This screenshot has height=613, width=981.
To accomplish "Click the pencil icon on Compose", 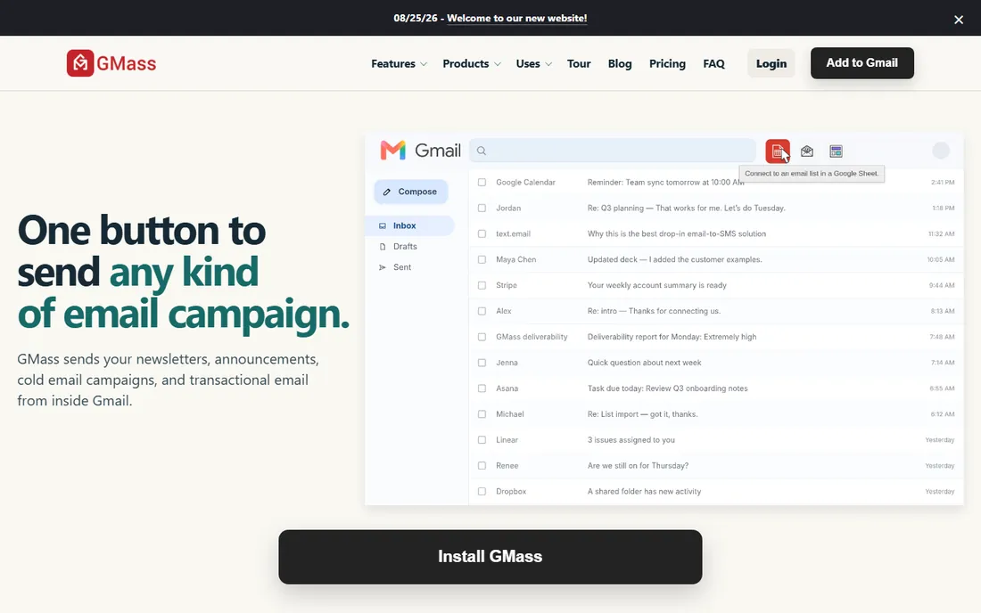I will click(x=387, y=192).
